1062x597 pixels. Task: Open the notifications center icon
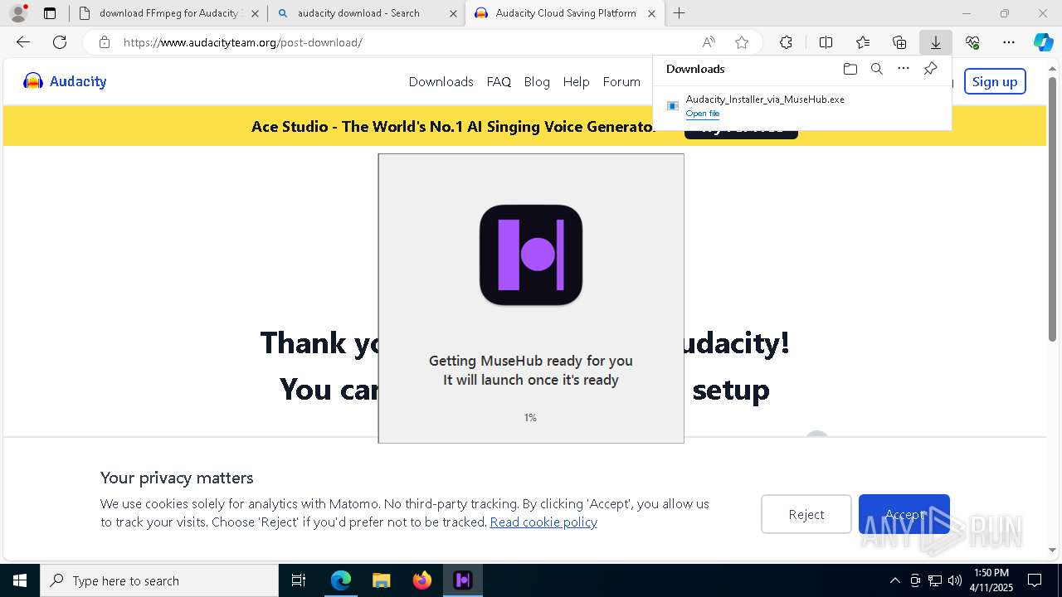pos(1035,580)
